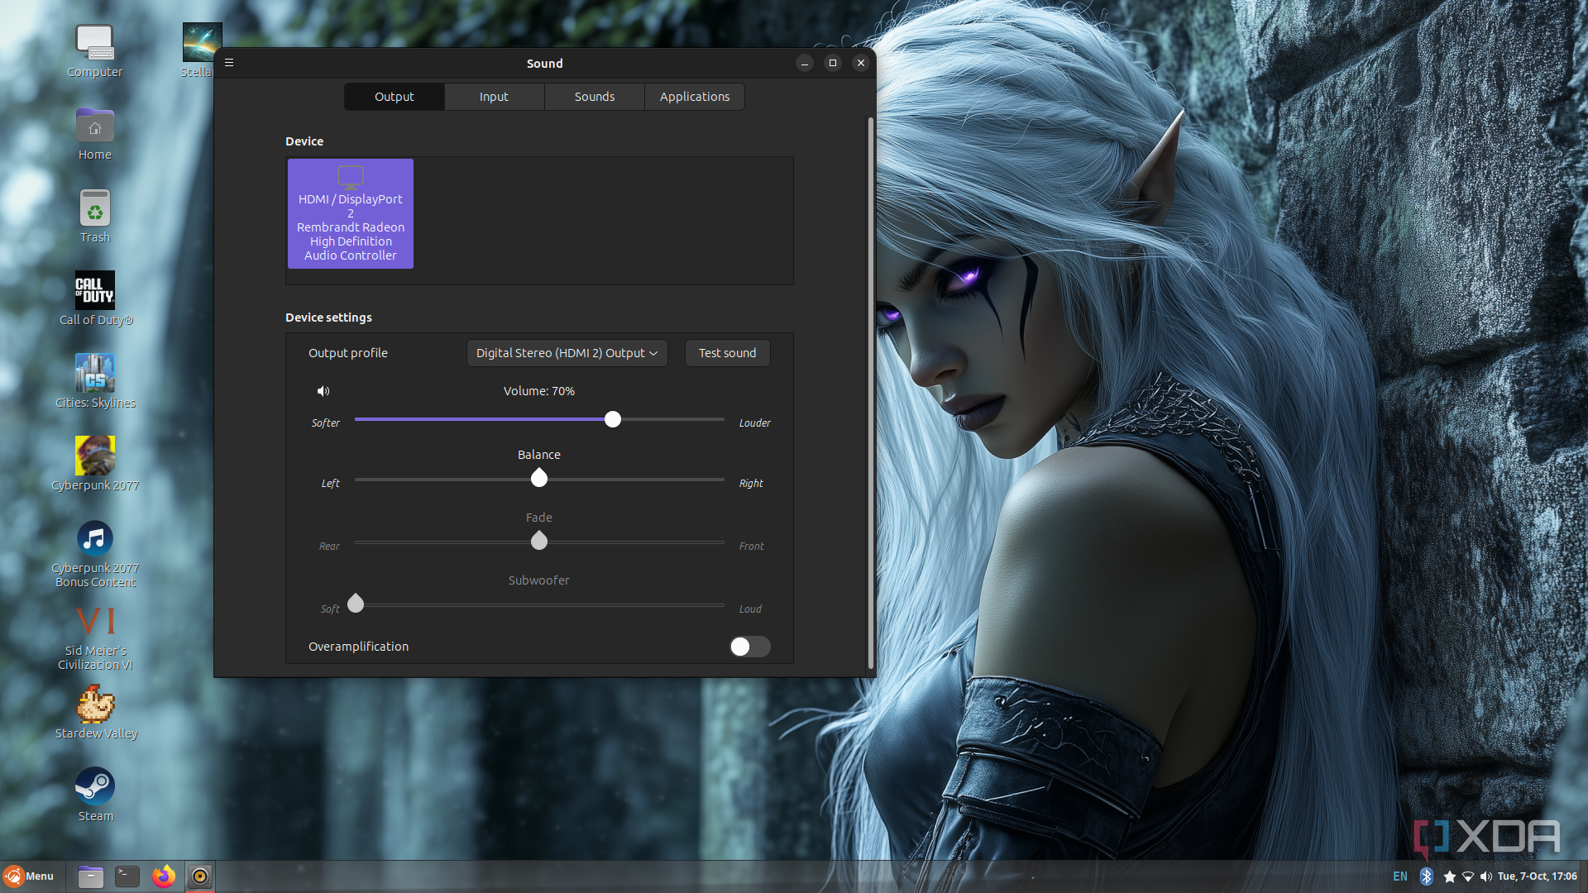Screen dimensions: 1588x893
Task: Toggle the Overamplification switch
Action: pos(749,647)
